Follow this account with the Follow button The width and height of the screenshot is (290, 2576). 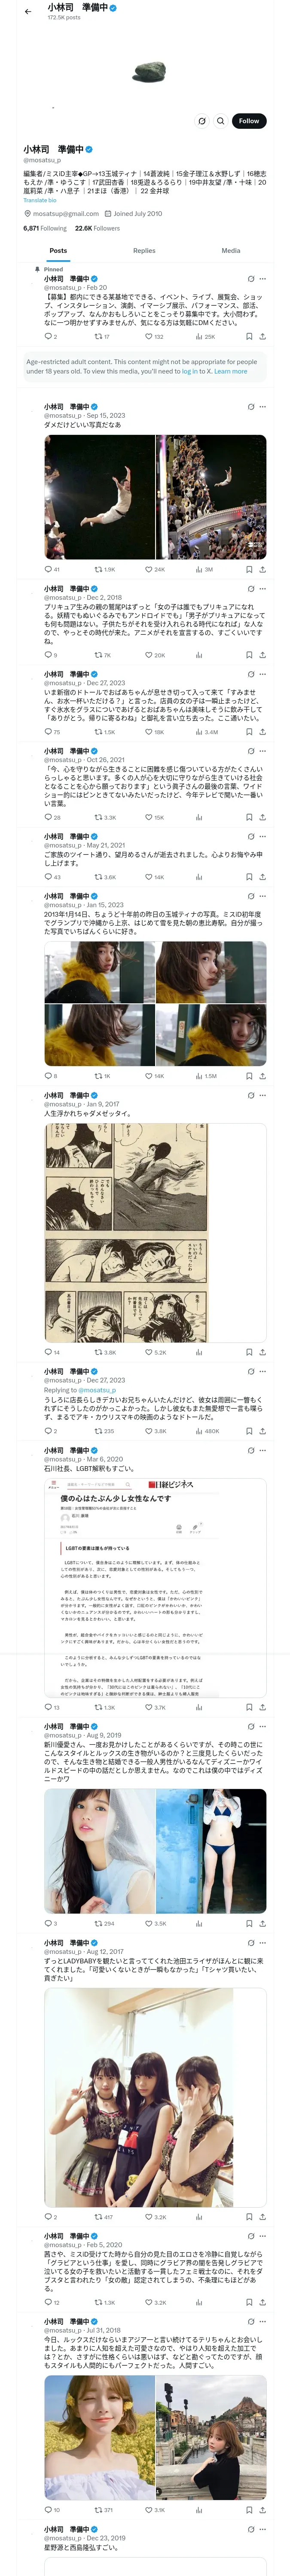249,121
